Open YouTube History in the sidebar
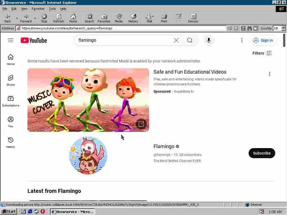The height and width of the screenshot is (215, 287). (11, 142)
